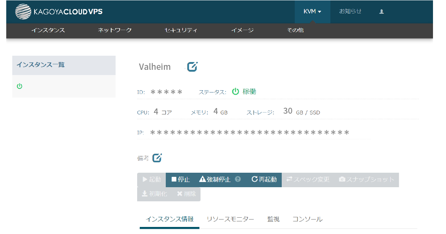This screenshot has height=234, width=446.
Task: Switch to the コンソール tab
Action: [307, 219]
